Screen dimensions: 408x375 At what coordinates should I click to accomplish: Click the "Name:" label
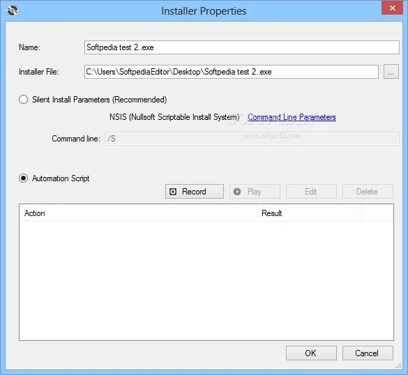(30, 47)
